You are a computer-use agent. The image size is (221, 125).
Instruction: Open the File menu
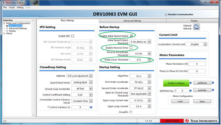[5, 7]
